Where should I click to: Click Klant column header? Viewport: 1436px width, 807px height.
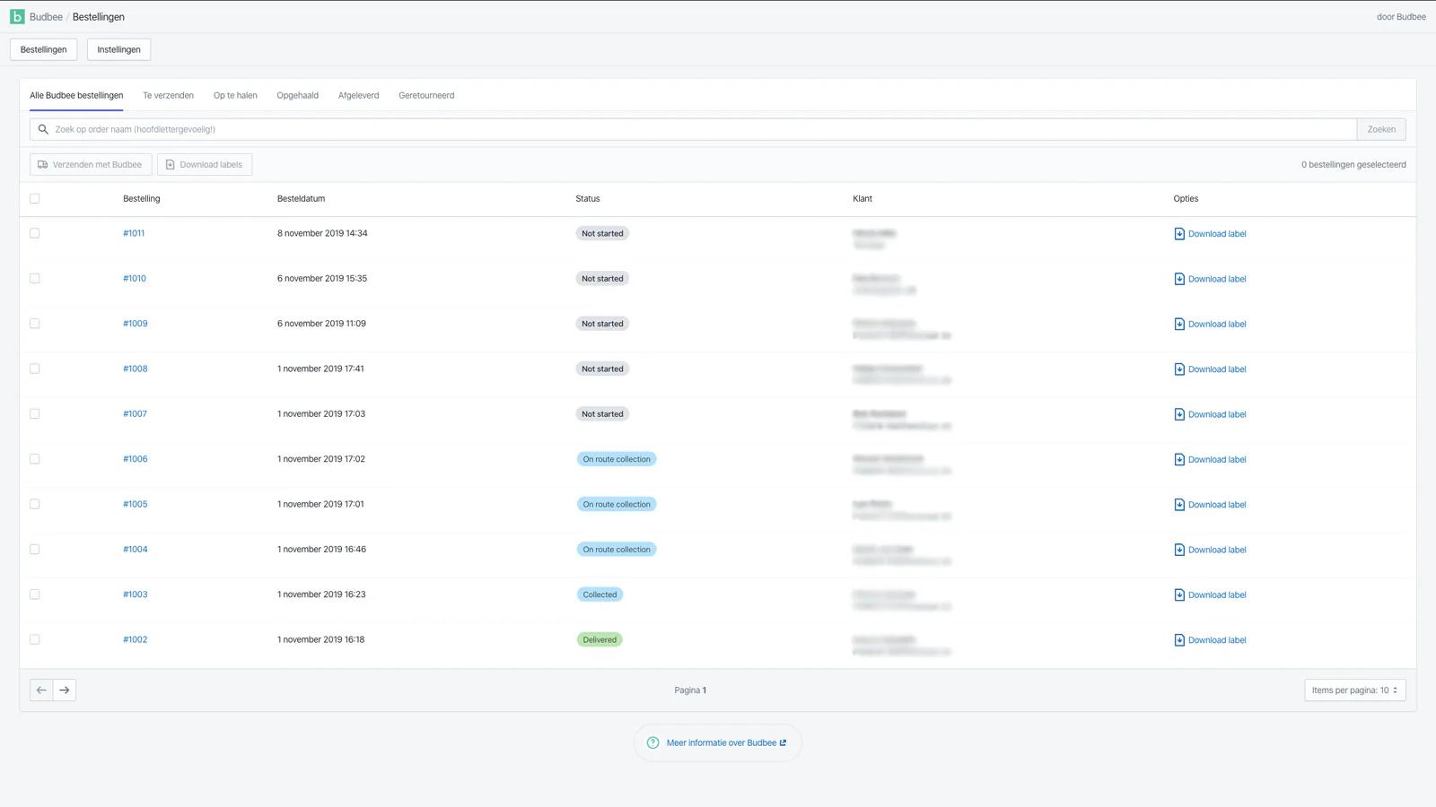pyautogui.click(x=862, y=199)
